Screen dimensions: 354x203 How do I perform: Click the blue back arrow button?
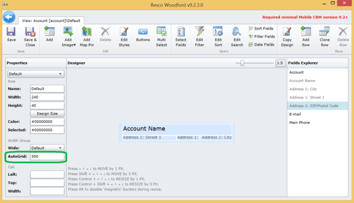tap(9, 17)
